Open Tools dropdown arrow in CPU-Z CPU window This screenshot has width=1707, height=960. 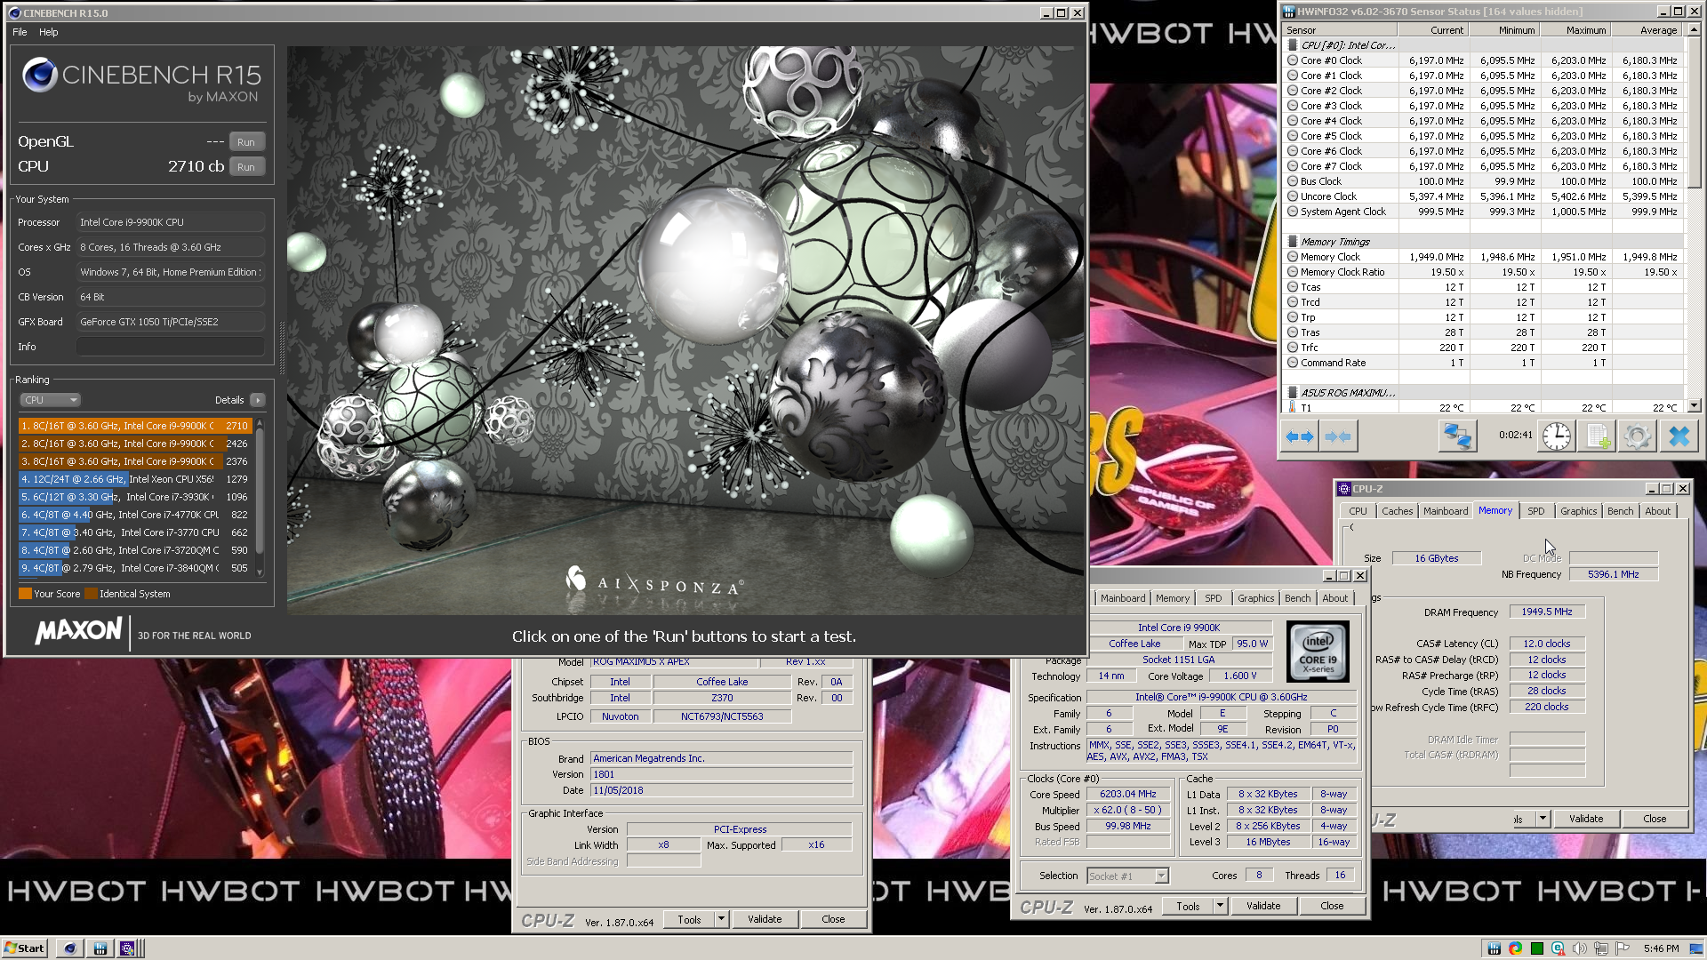(1220, 906)
